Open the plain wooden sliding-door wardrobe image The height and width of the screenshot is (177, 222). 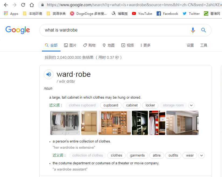click(89, 123)
